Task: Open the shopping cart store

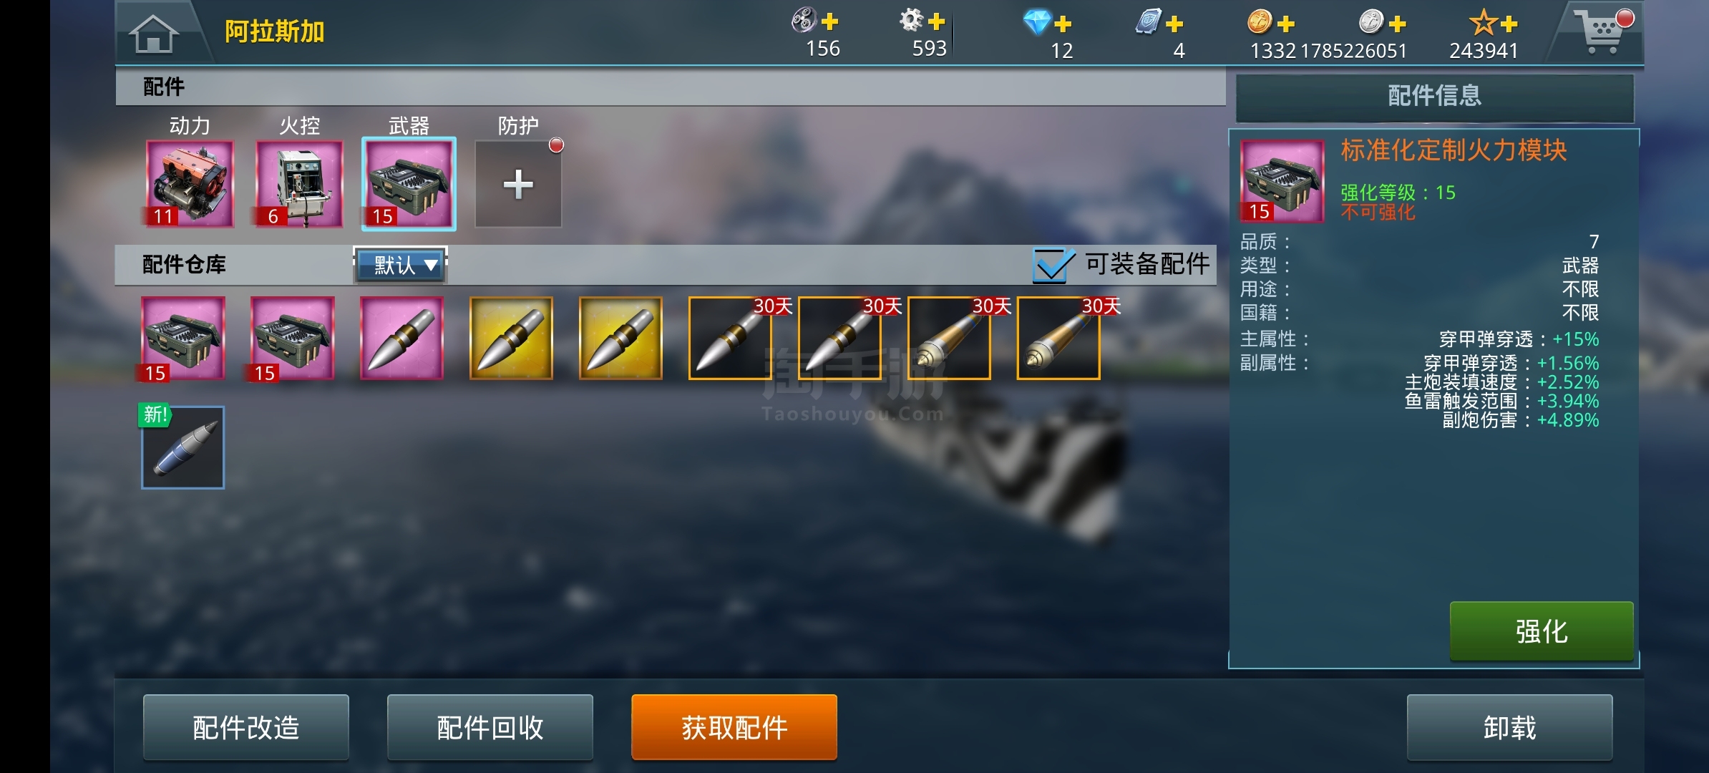Action: (1603, 31)
